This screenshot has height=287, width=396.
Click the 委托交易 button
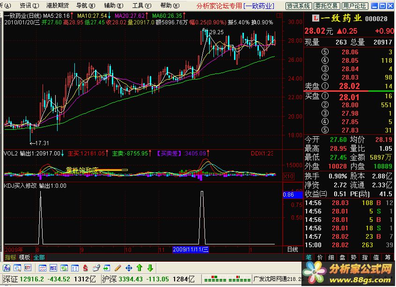click(327, 6)
